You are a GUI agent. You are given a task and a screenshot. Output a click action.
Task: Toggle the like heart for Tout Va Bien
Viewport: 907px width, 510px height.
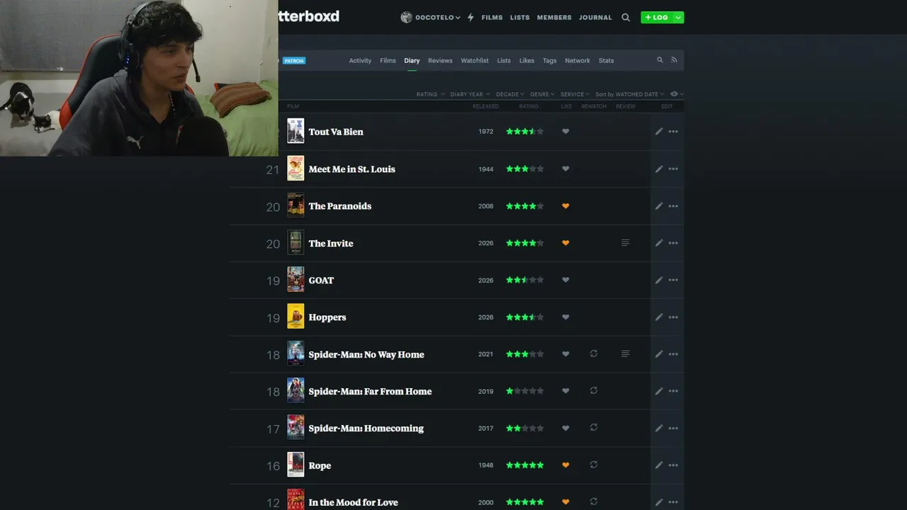[x=565, y=132]
